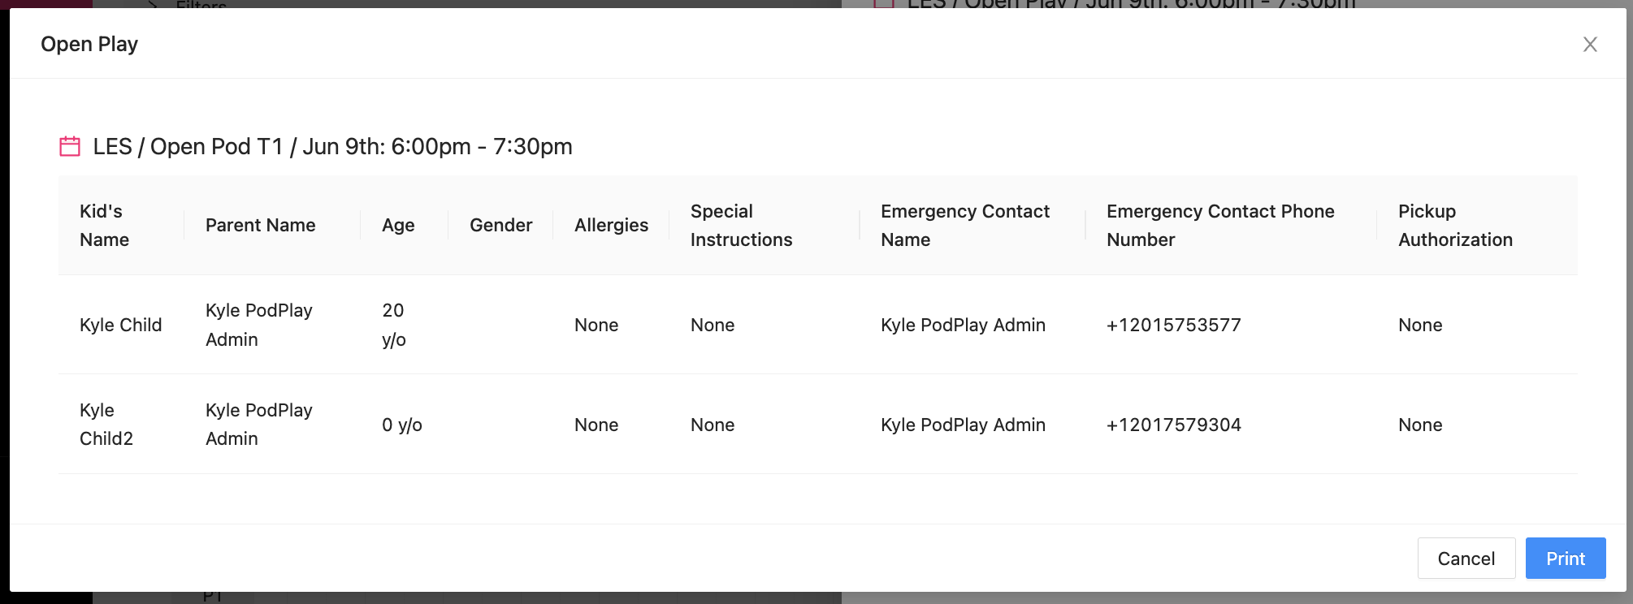Click the Emergency Contact Name header

pos(964,226)
